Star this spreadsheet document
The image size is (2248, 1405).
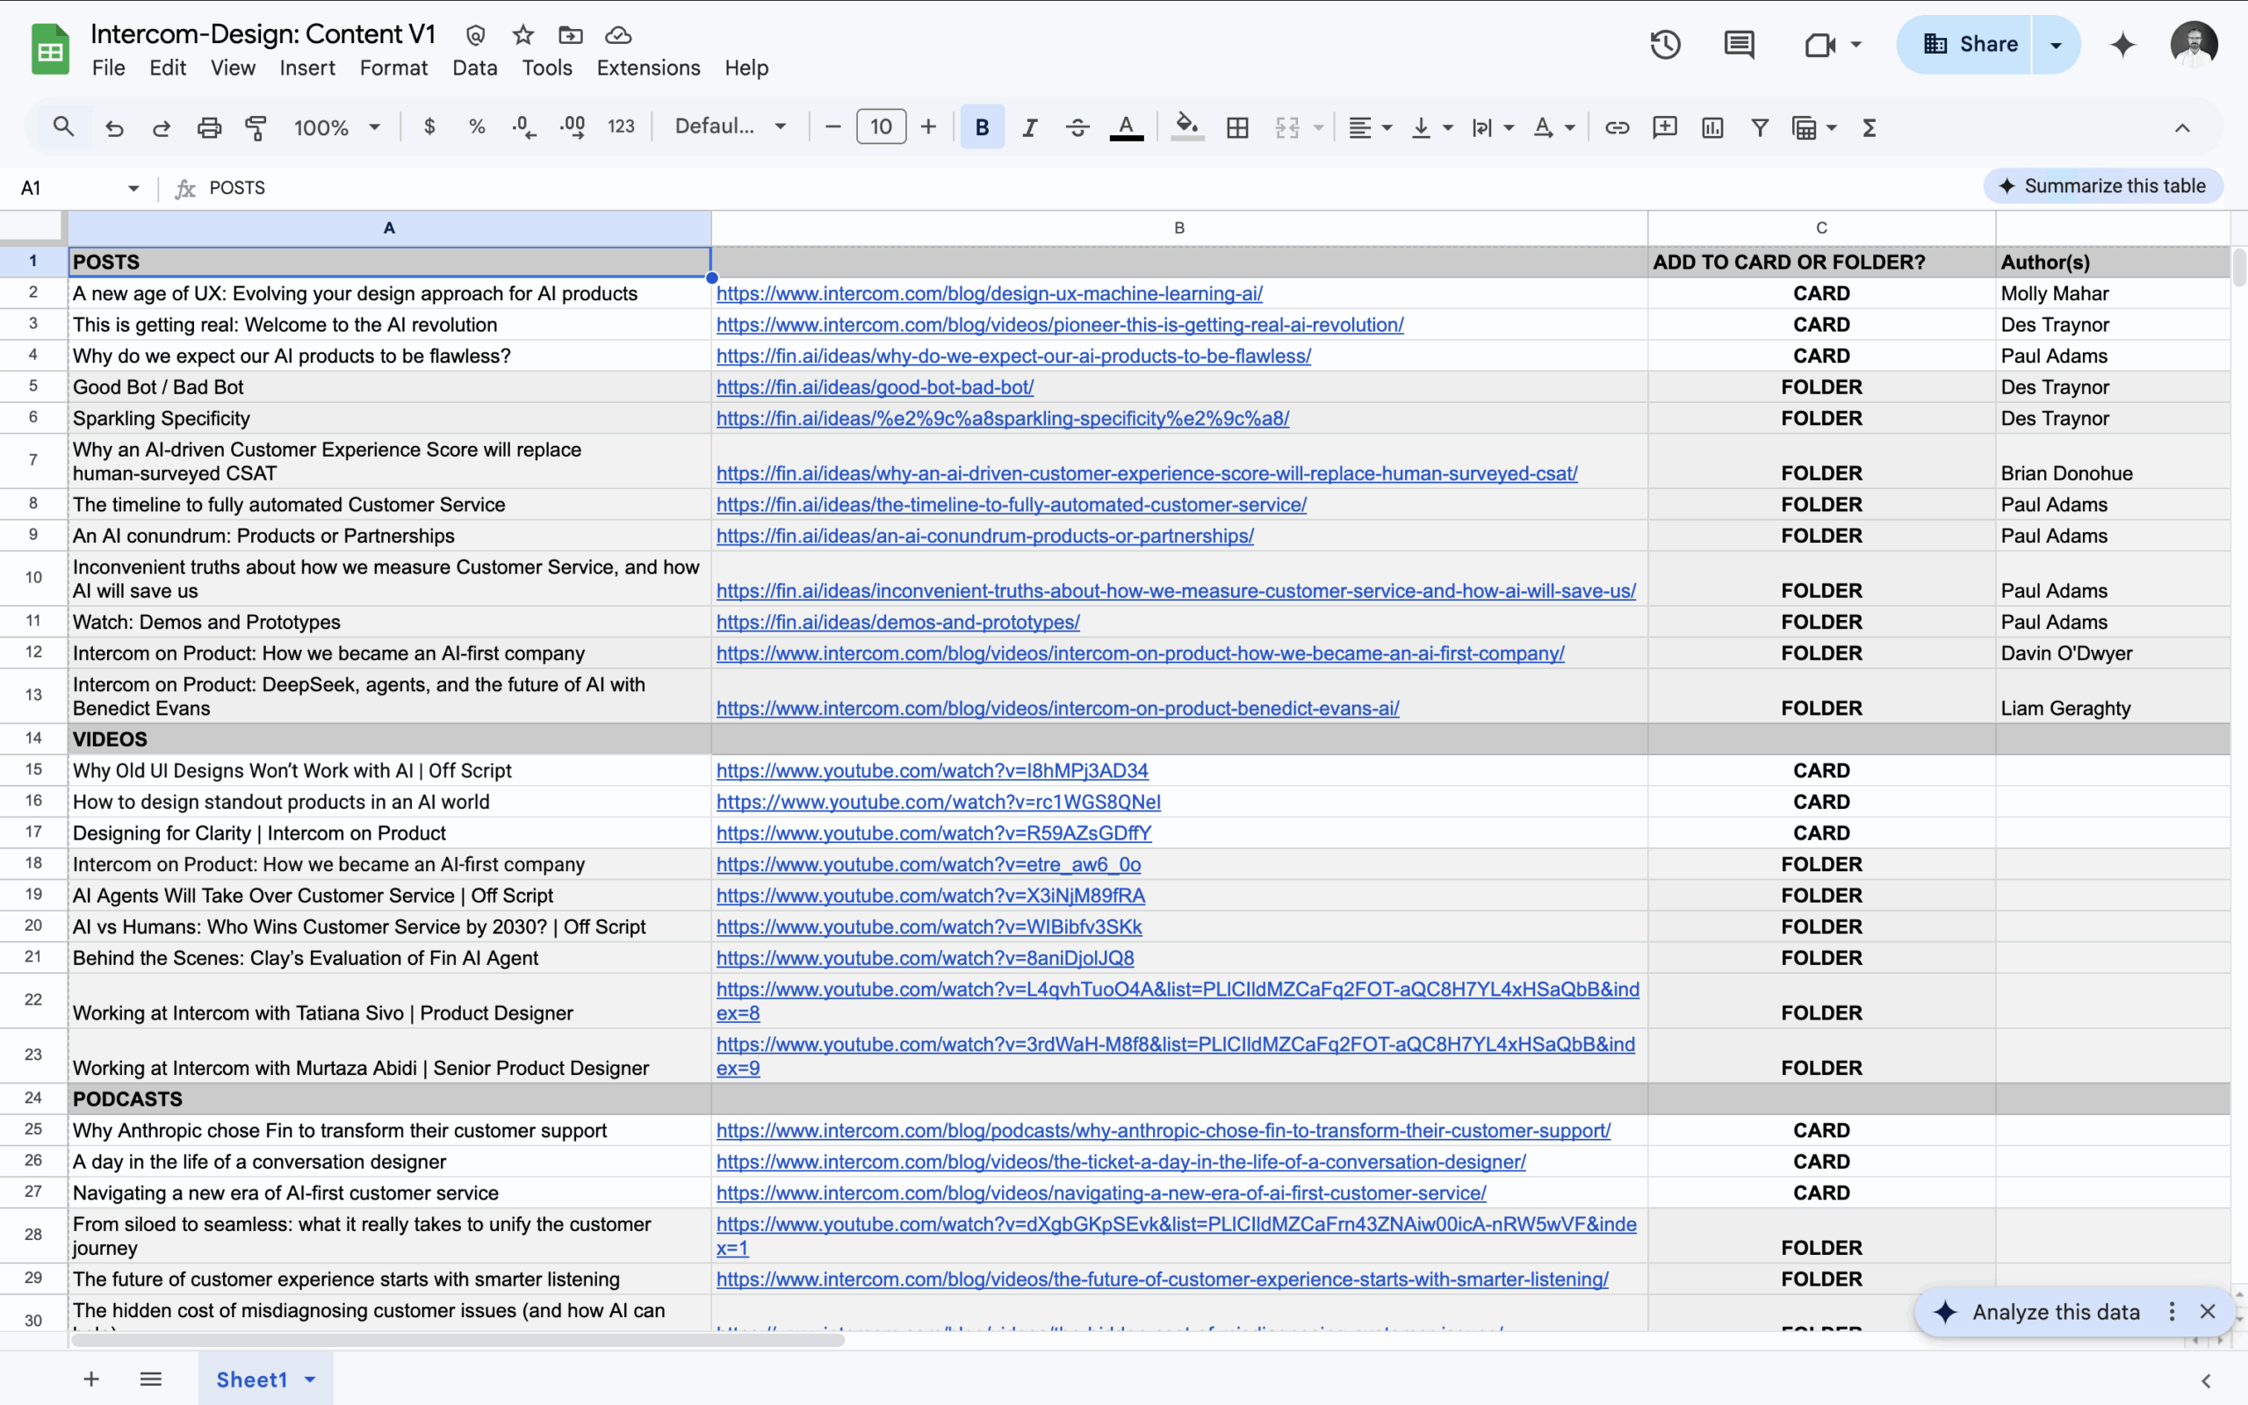point(523,35)
